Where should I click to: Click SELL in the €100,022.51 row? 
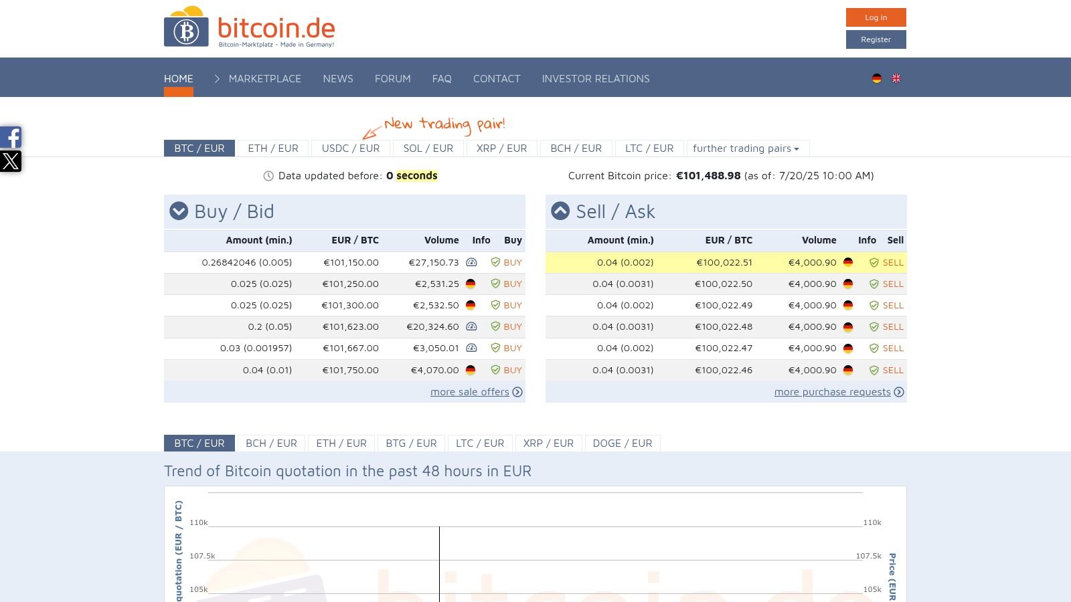(x=893, y=262)
